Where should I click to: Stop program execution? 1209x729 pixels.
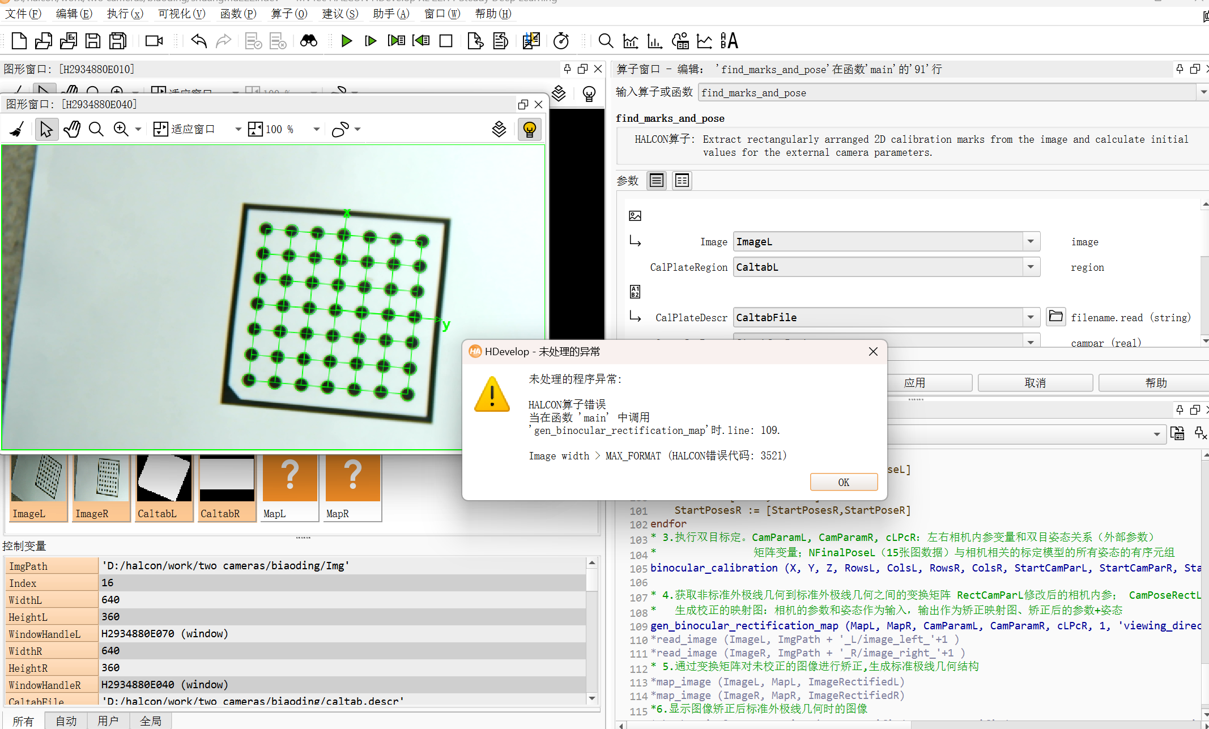coord(446,41)
